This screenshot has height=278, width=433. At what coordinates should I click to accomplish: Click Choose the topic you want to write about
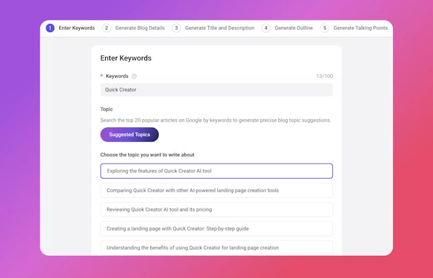[x=147, y=154]
